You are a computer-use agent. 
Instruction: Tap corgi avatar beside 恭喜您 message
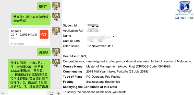coord(56,17)
